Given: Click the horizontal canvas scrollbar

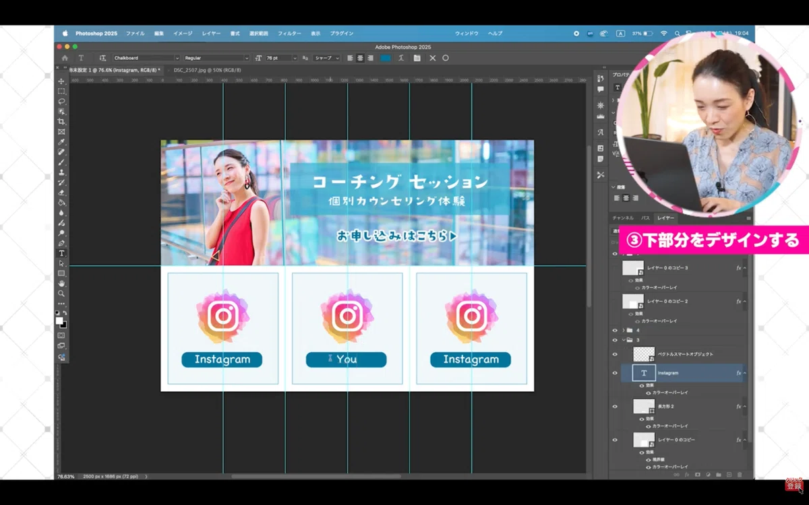Looking at the screenshot, I should [317, 476].
